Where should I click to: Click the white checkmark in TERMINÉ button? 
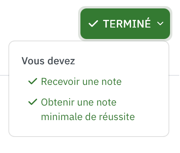point(93,24)
